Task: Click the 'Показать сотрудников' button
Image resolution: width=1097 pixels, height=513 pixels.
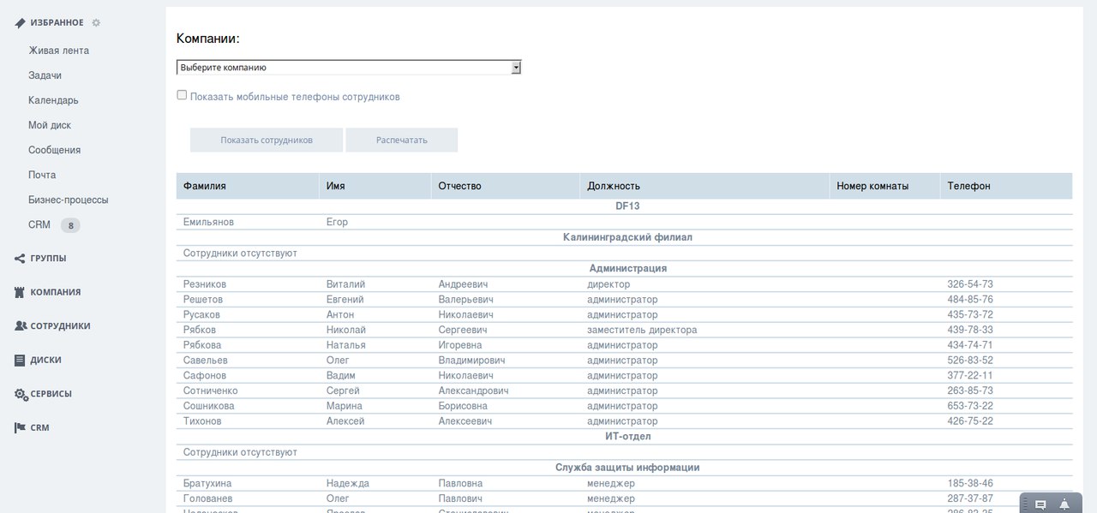Action: 267,140
